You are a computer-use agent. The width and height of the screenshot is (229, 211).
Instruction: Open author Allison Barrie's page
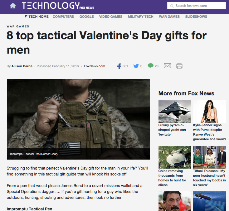(22, 66)
